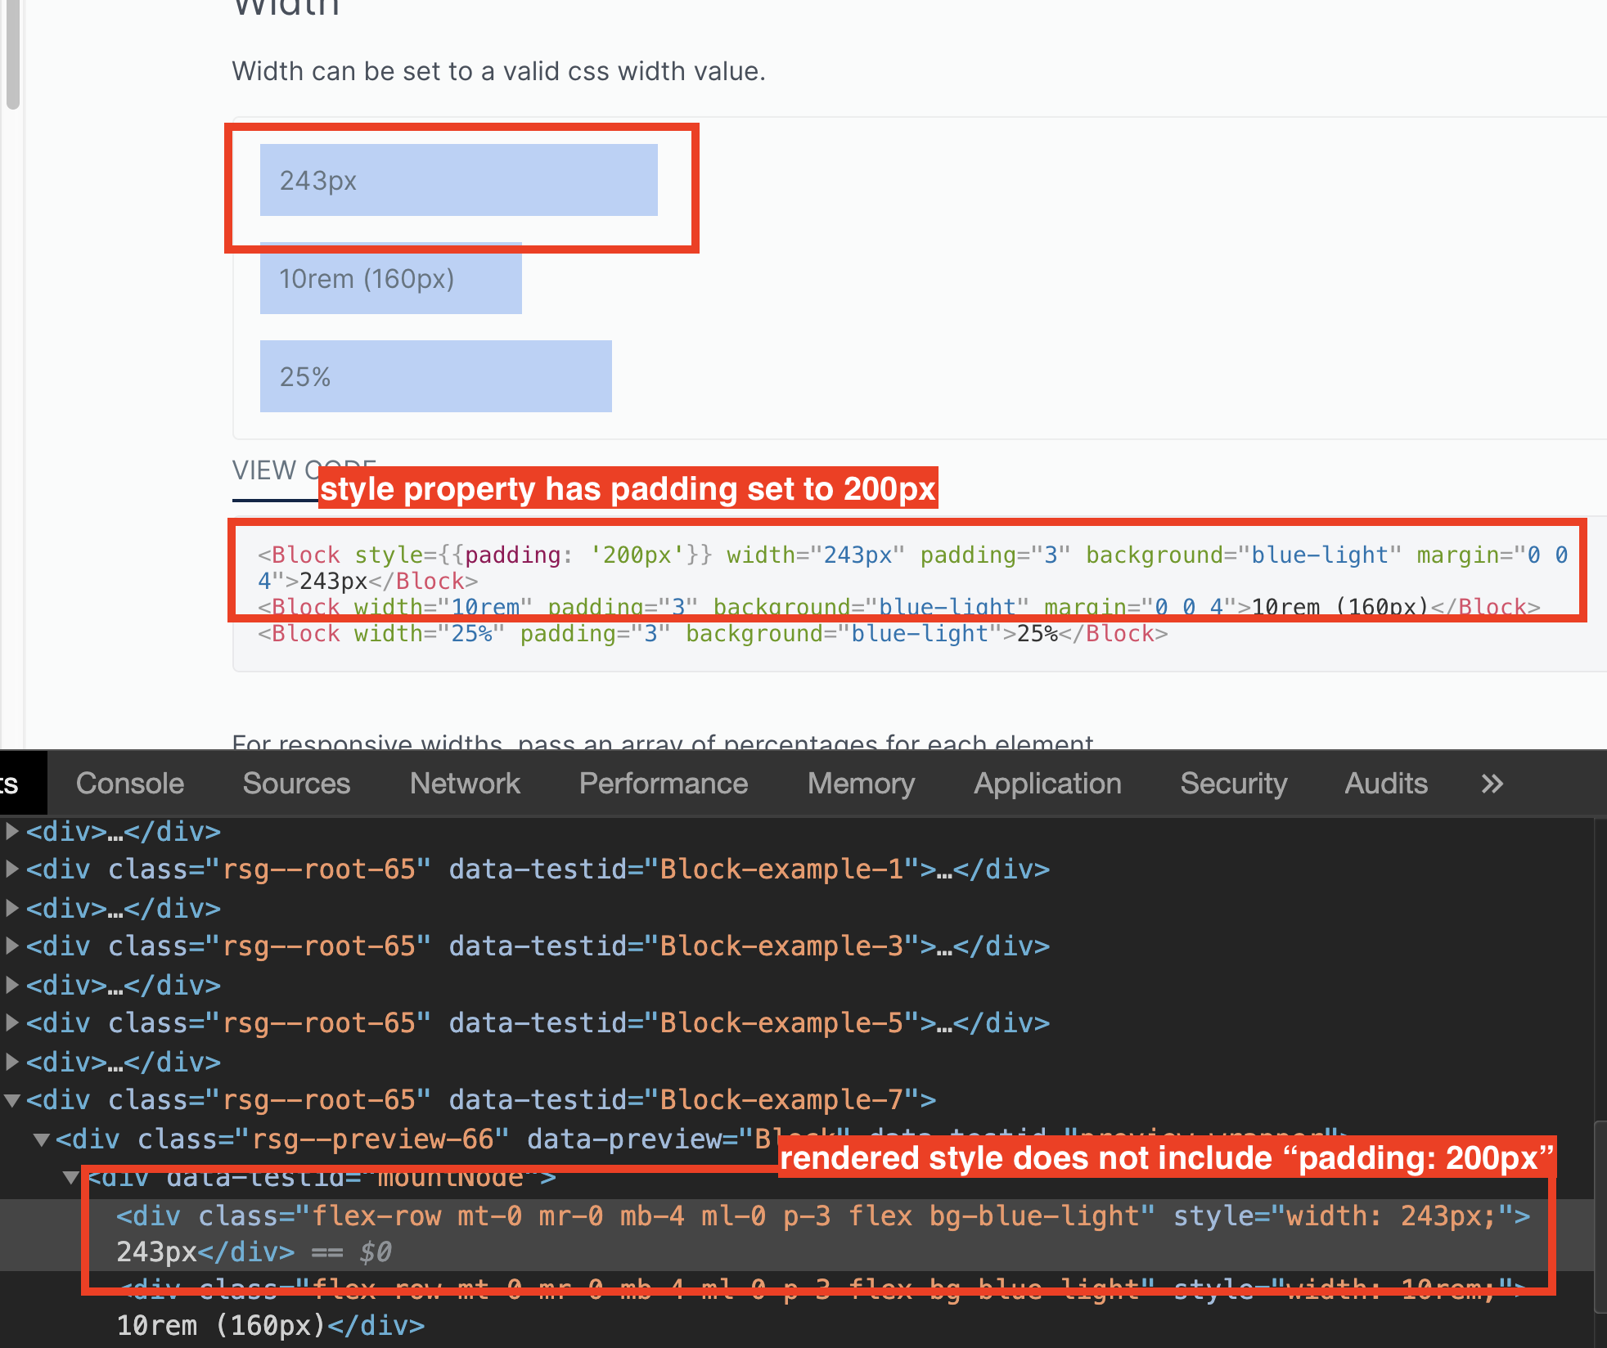This screenshot has height=1348, width=1607.
Task: Open the Application panel
Action: coord(1047,783)
